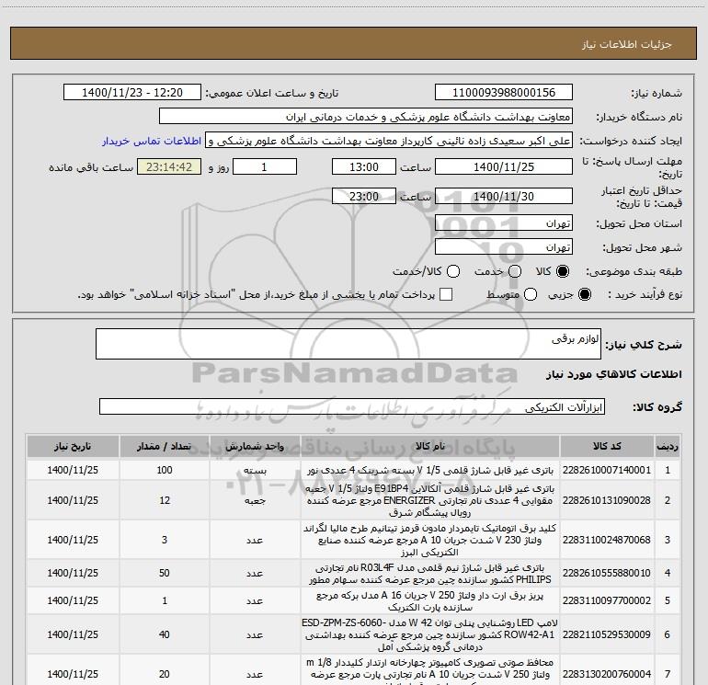Click the earthed power socket item name in row 5
708x685 pixels.
[x=430, y=601]
